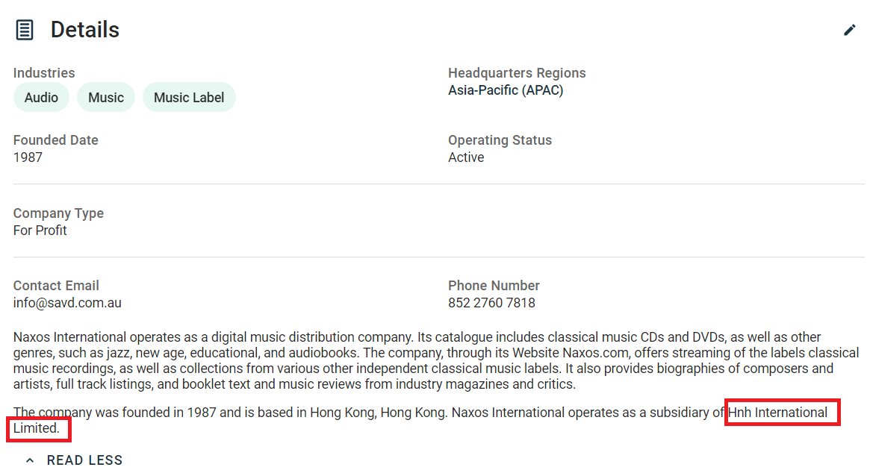Click the pencil edit icon
The width and height of the screenshot is (870, 476).
click(850, 30)
